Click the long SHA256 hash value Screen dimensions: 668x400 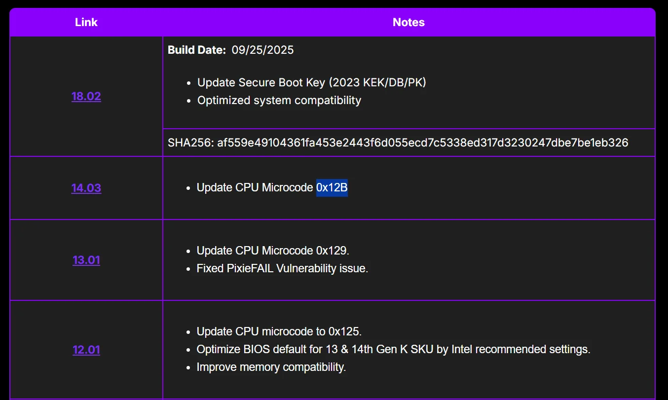click(423, 143)
